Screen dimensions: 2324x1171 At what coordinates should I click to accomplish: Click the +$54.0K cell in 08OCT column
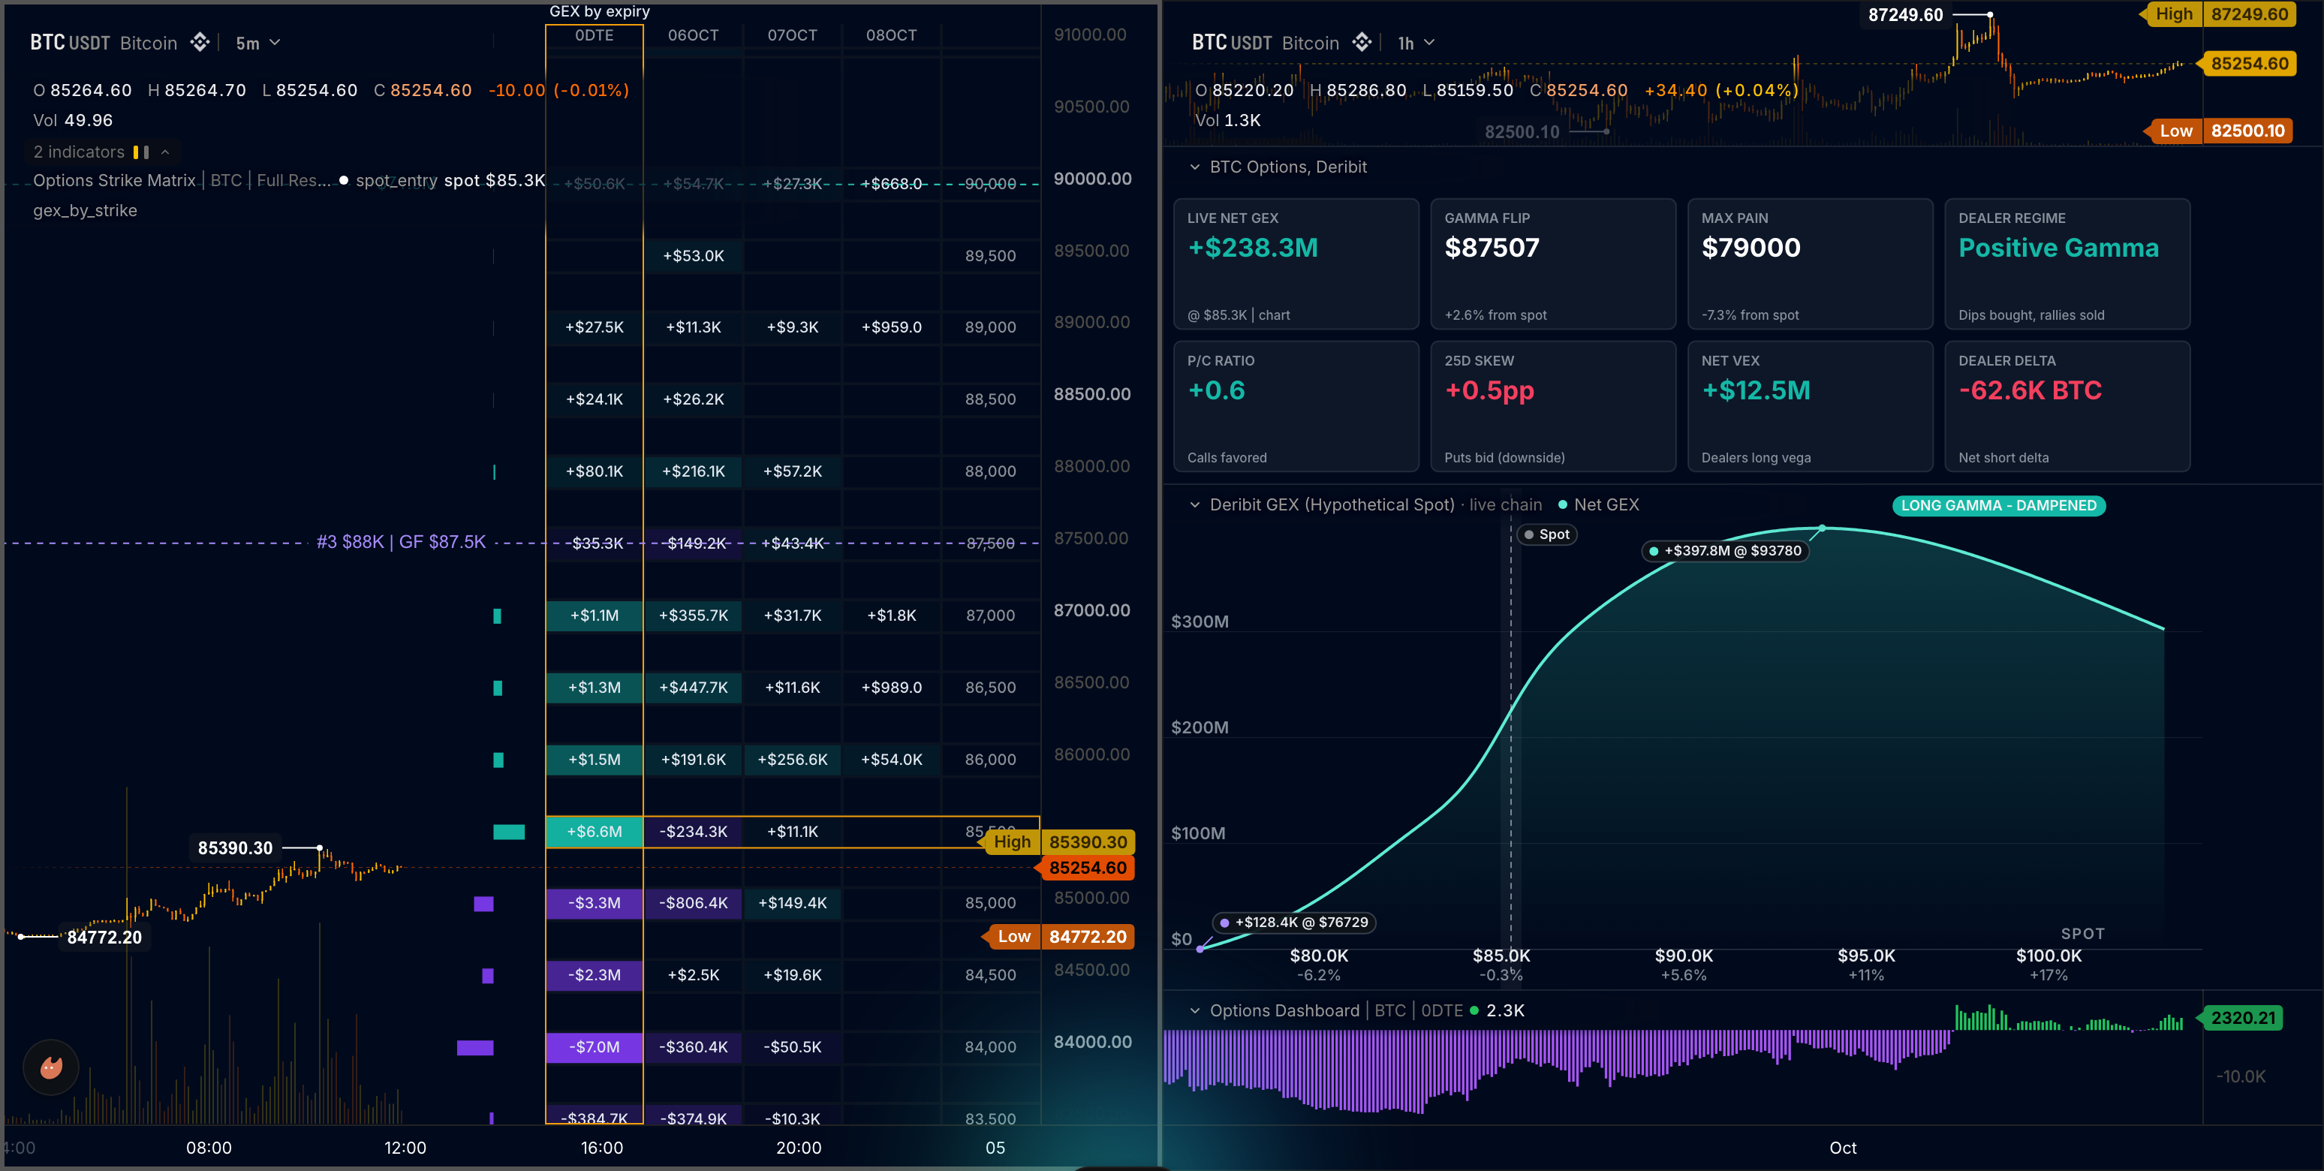click(891, 760)
